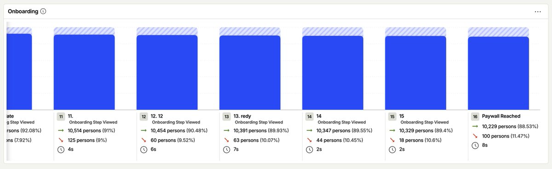
Task: Click the Paywall Reached step title
Action: [x=501, y=116]
